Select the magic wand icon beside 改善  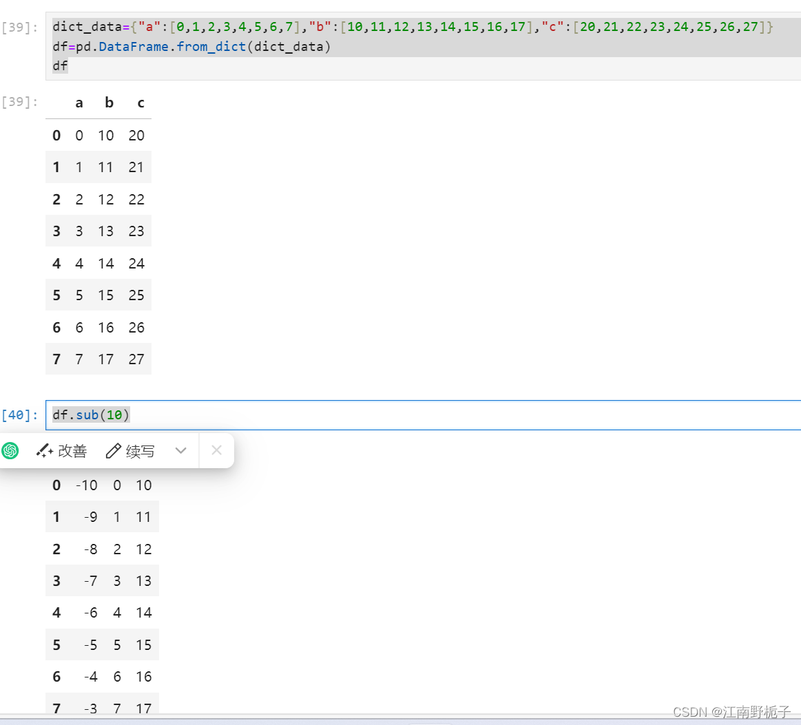(x=44, y=450)
